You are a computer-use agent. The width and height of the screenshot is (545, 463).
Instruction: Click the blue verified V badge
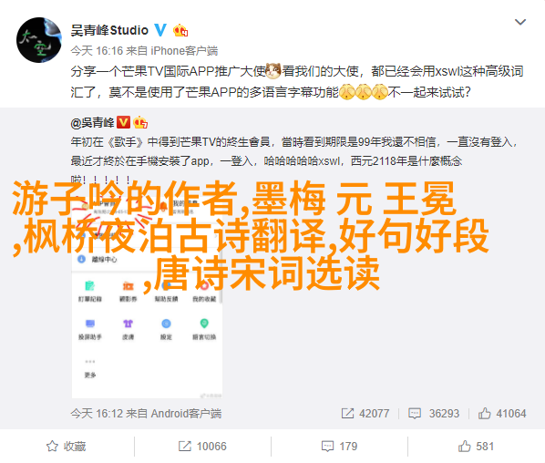pos(160,30)
